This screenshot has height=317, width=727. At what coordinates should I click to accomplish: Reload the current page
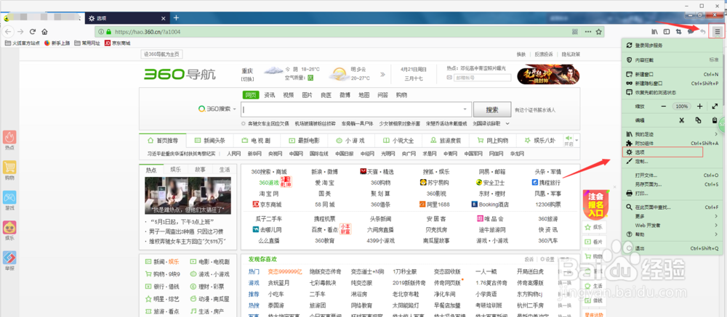(x=33, y=31)
